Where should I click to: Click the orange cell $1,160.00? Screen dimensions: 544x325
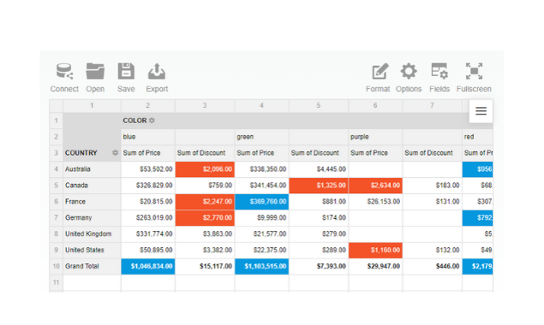pyautogui.click(x=375, y=250)
